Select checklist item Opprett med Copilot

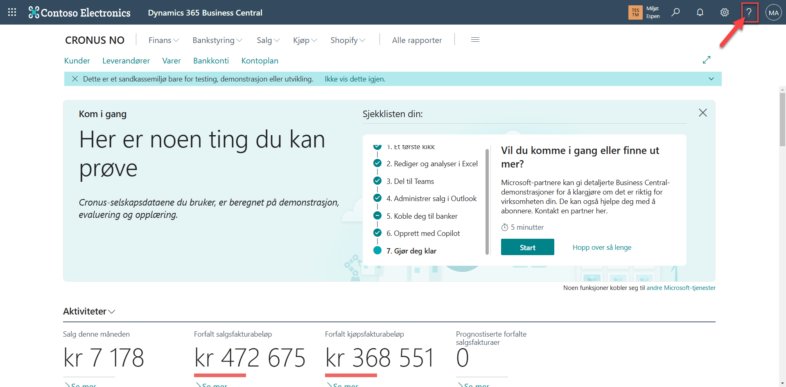pyautogui.click(x=423, y=233)
